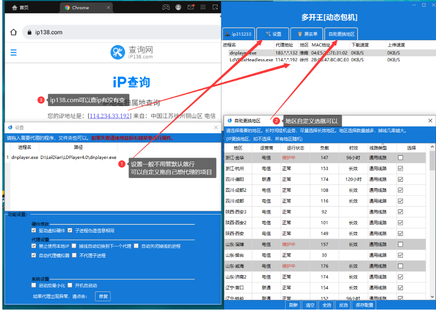
Task: Check the 开机自启动 option
Action: coord(70,285)
